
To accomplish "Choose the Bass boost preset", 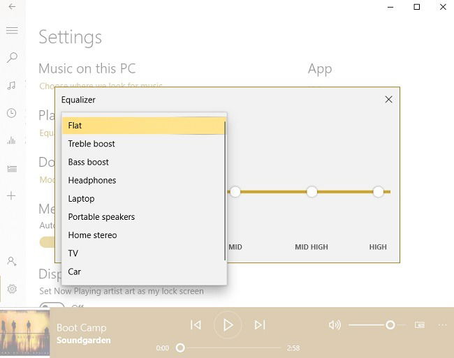I will [143, 162].
